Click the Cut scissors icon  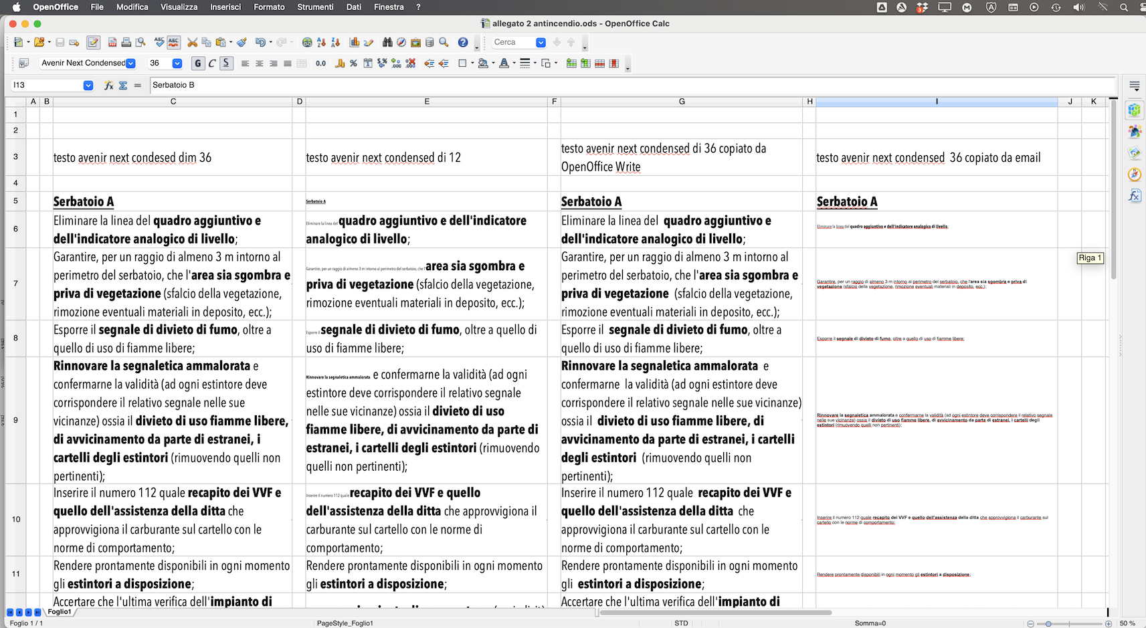click(x=192, y=42)
